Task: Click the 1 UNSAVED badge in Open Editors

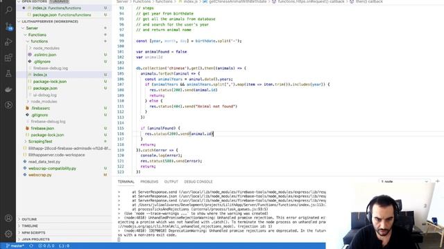Action: [x=59, y=1]
